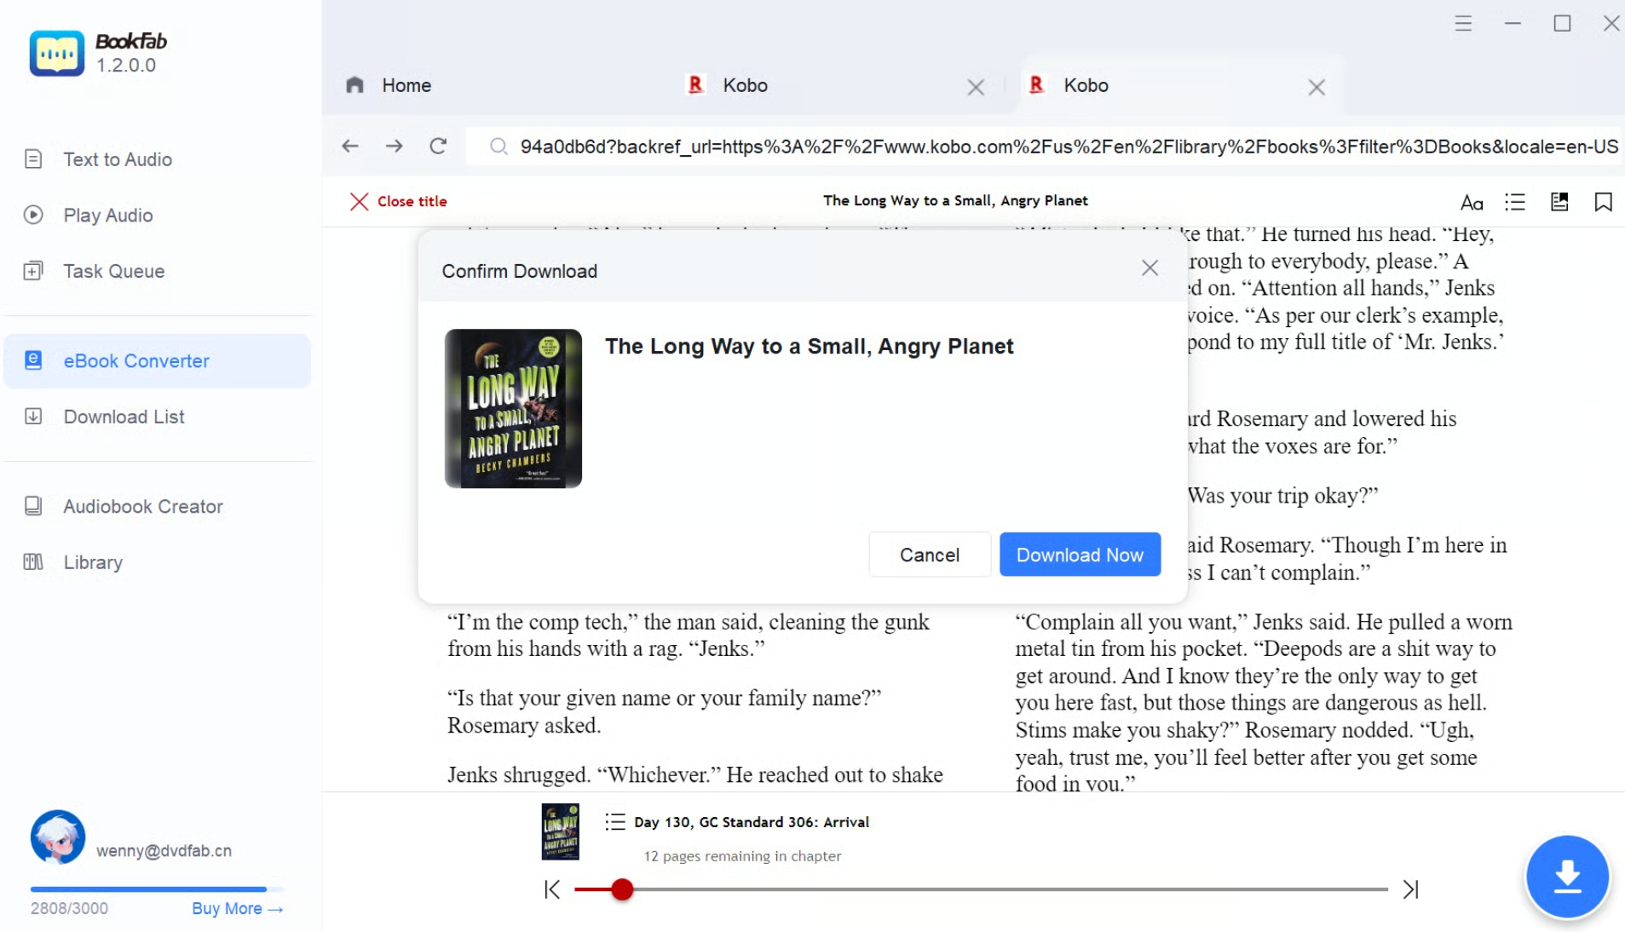Reload the page with the refresh arrow
1625x932 pixels.
[437, 146]
